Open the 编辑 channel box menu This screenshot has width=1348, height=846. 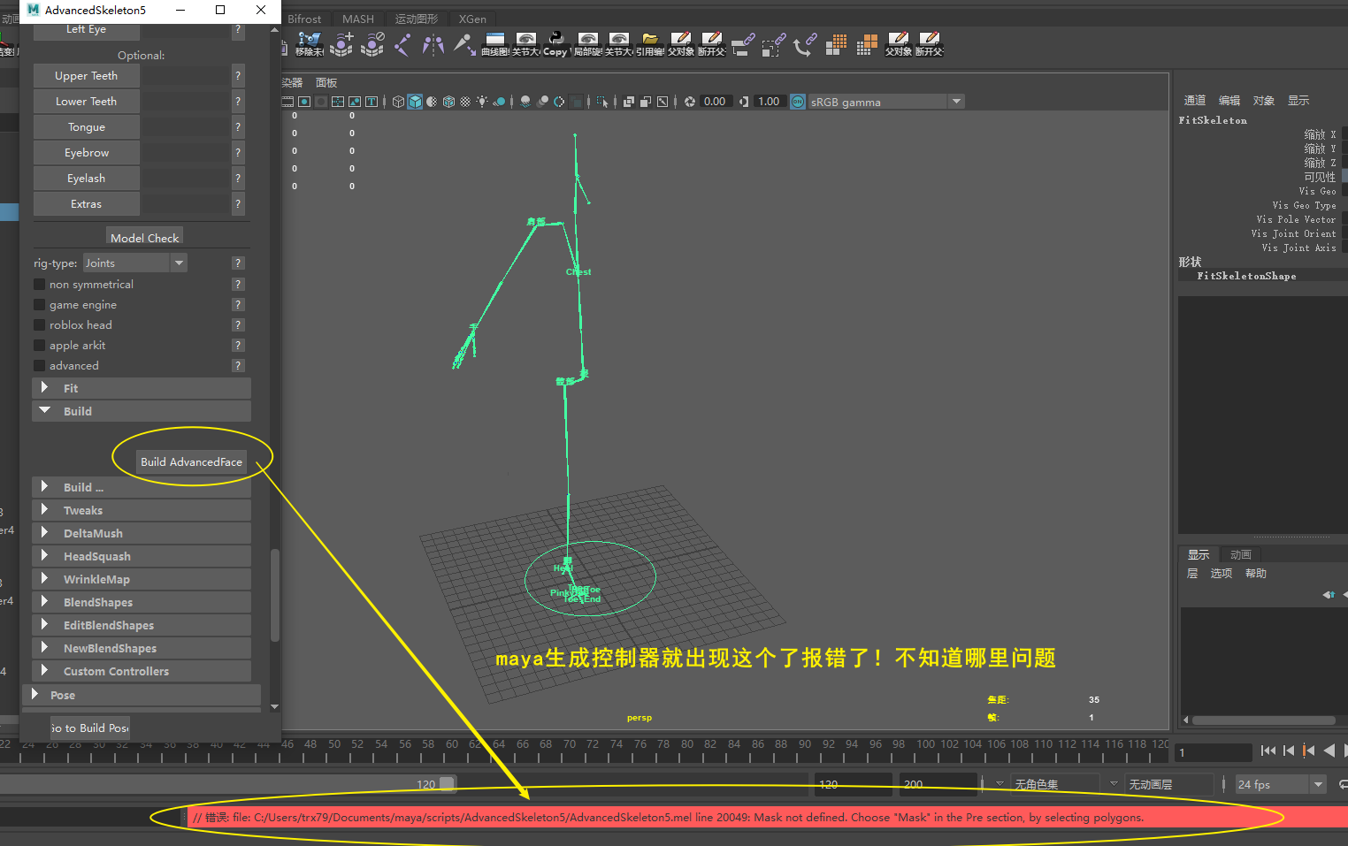tap(1229, 100)
